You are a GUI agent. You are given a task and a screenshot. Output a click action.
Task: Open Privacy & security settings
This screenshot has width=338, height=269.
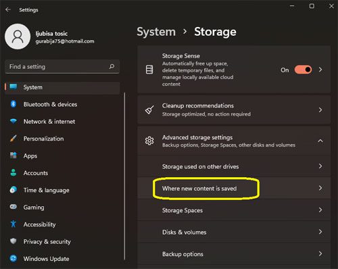[62, 241]
